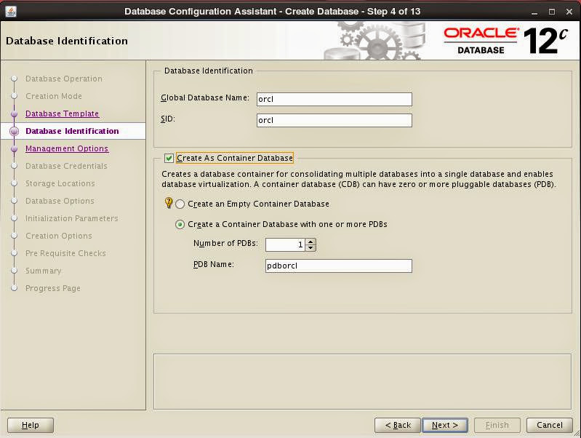Increase Number of PDBs with up arrow
The height and width of the screenshot is (438, 581).
point(310,242)
